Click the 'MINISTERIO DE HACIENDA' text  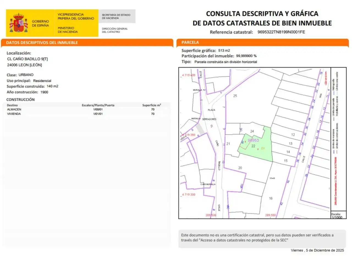68,30
